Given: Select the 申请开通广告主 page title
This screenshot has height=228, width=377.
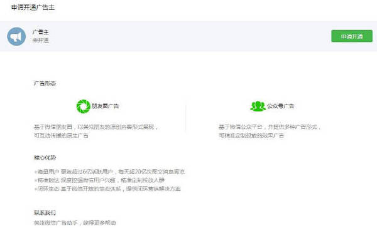Looking at the screenshot, I should coord(33,8).
